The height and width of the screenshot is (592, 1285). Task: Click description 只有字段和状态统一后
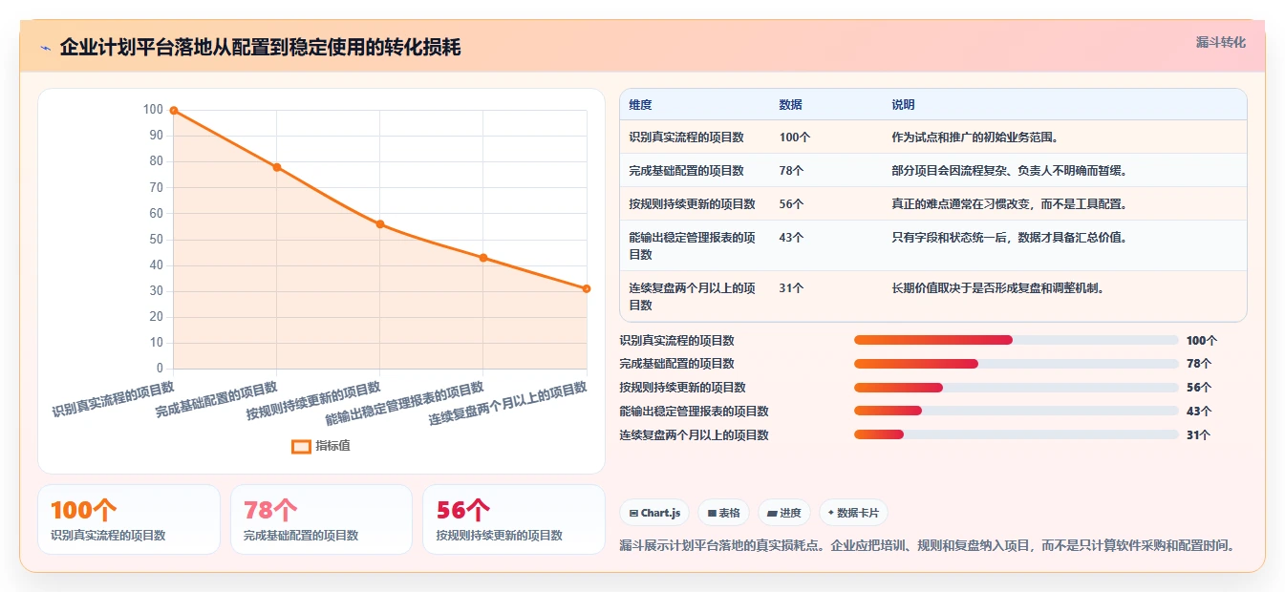coord(1010,238)
